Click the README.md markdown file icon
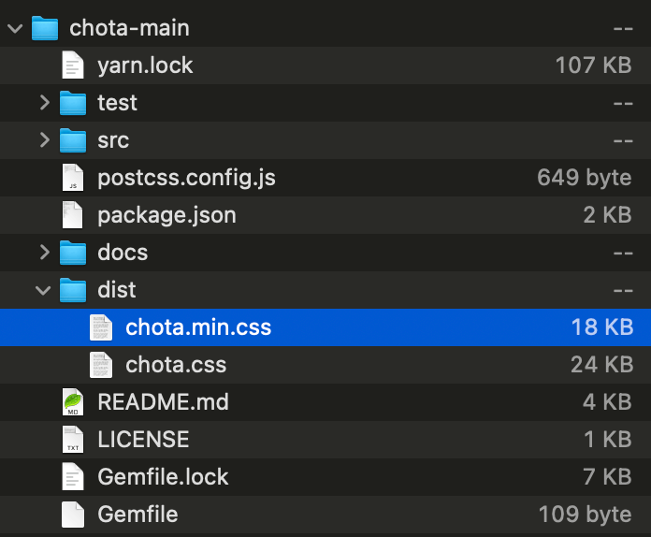Image resolution: width=651 pixels, height=537 pixels. pos(73,402)
